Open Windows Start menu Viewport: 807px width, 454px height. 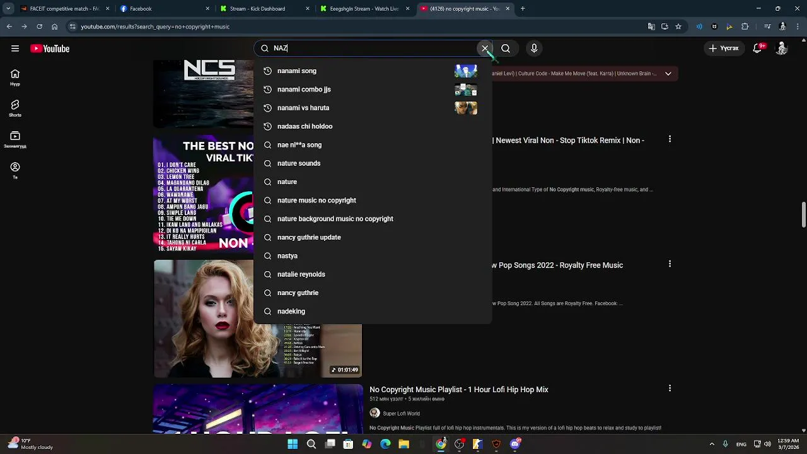(x=293, y=444)
